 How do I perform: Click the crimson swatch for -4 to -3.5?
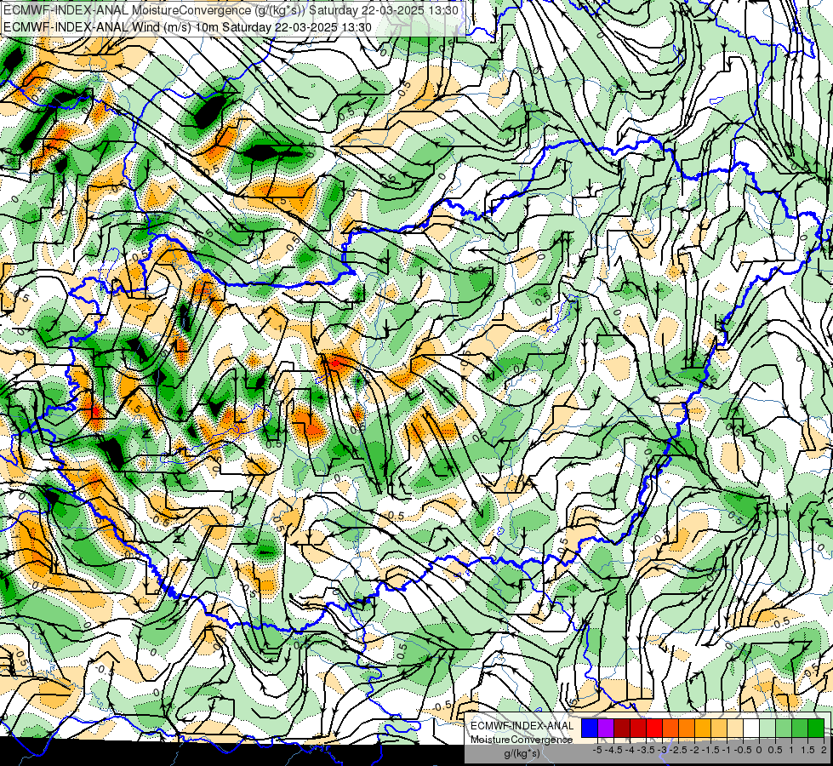[638, 729]
